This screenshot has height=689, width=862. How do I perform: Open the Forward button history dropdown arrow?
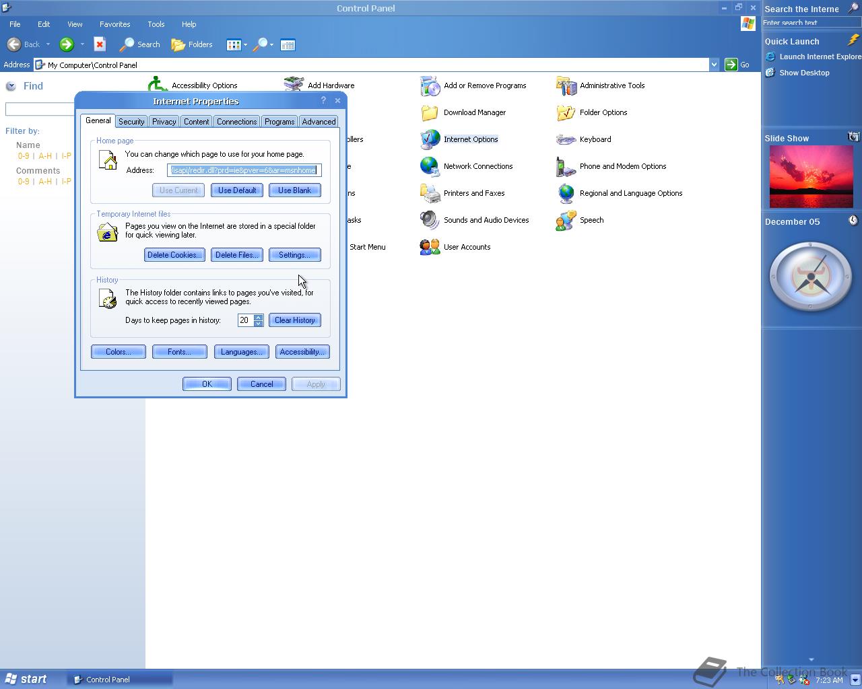[82, 44]
